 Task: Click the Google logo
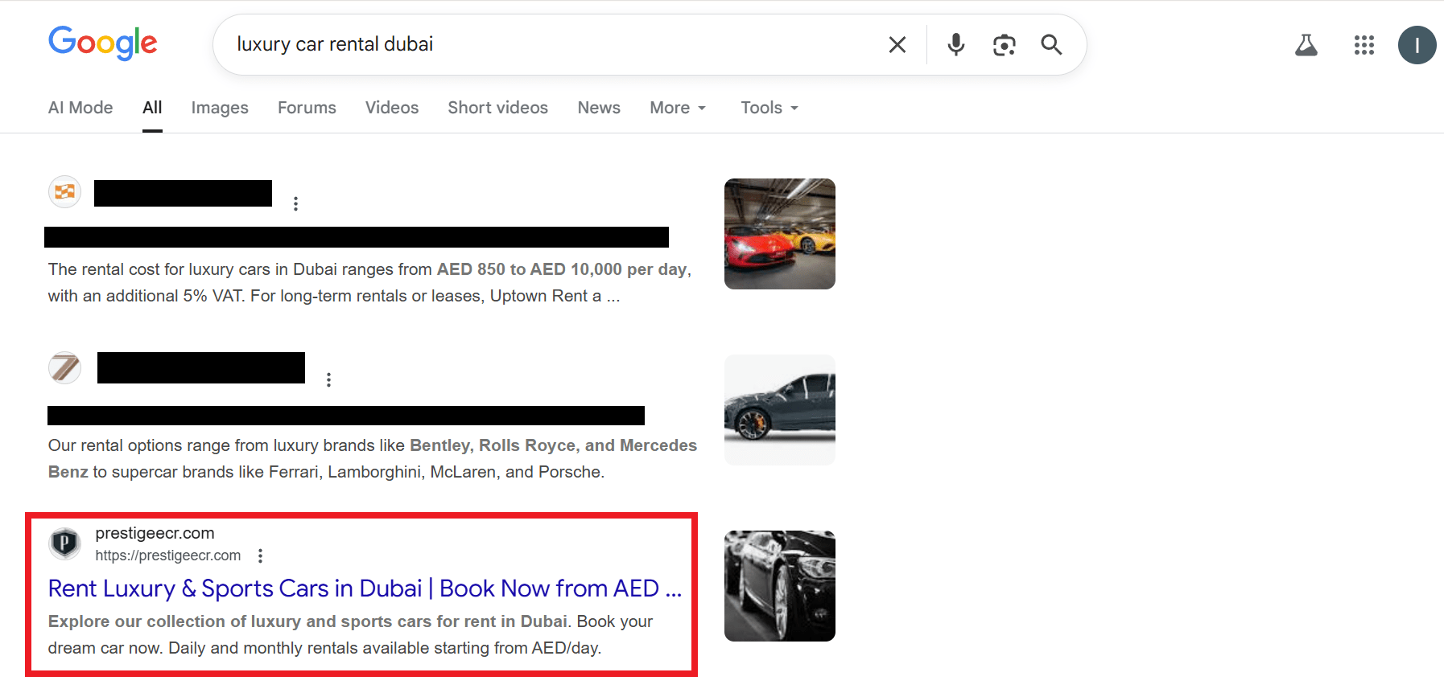[103, 43]
